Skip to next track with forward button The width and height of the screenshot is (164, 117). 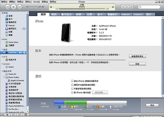20,7
